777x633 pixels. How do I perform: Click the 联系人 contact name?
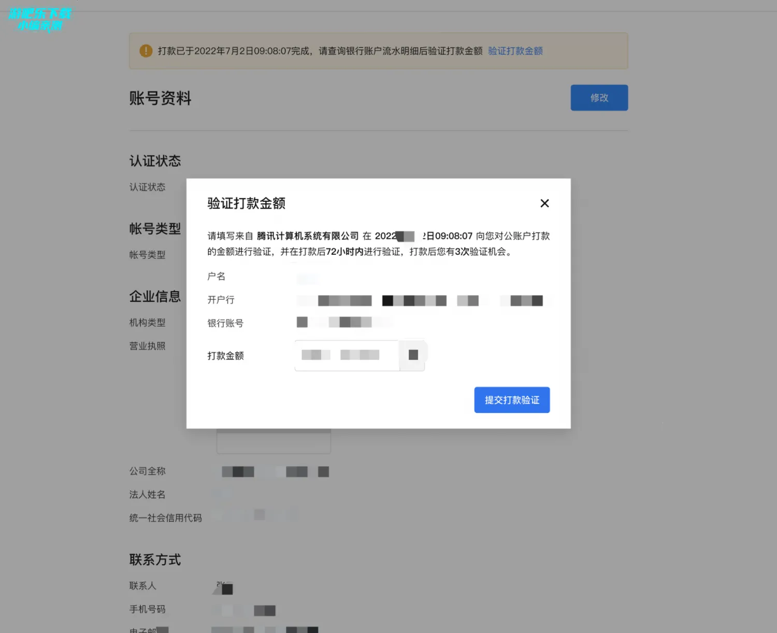223,587
